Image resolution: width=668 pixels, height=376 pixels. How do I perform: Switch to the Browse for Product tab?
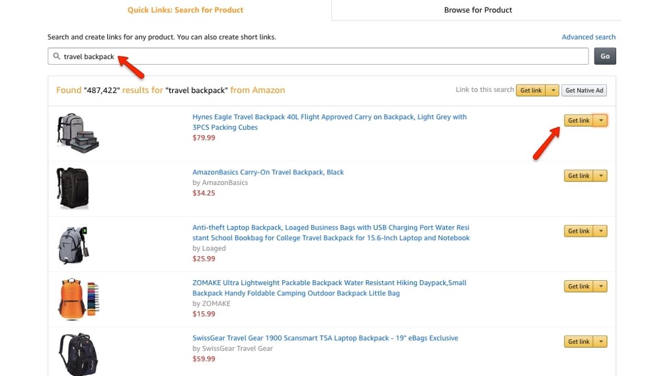(478, 10)
